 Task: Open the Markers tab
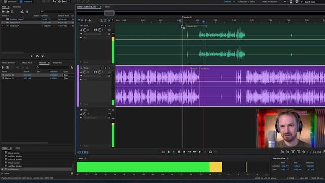click(43, 63)
